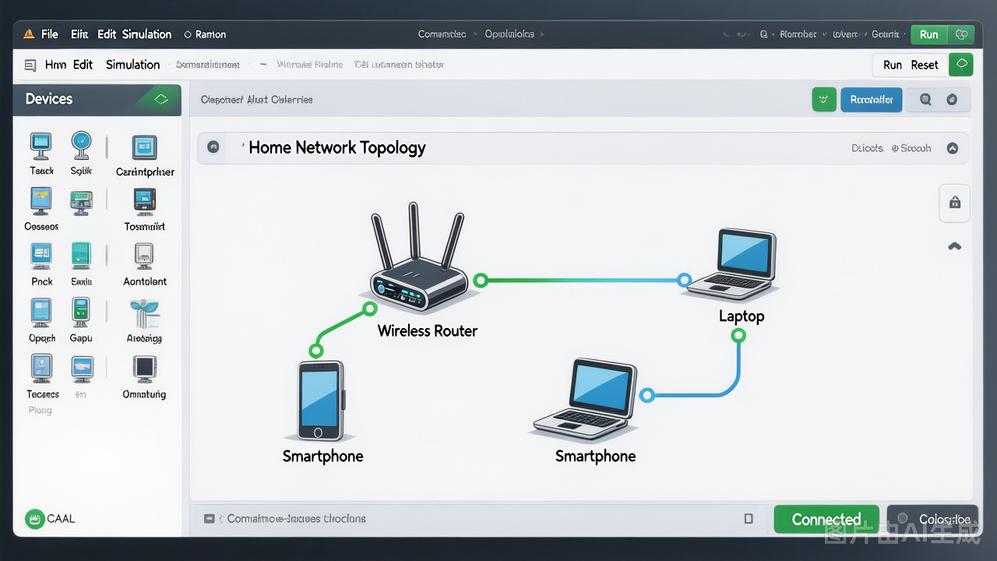This screenshot has height=561, width=997.
Task: Click the green connection node below Laptop label
Action: pyautogui.click(x=738, y=336)
